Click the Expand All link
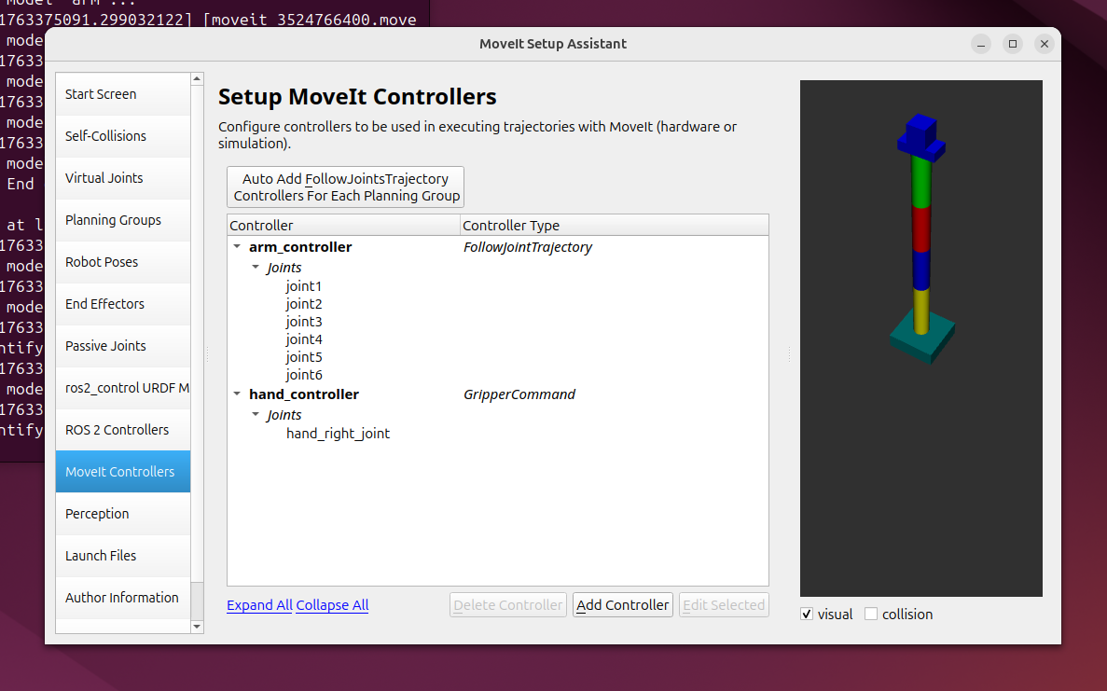 tap(259, 605)
